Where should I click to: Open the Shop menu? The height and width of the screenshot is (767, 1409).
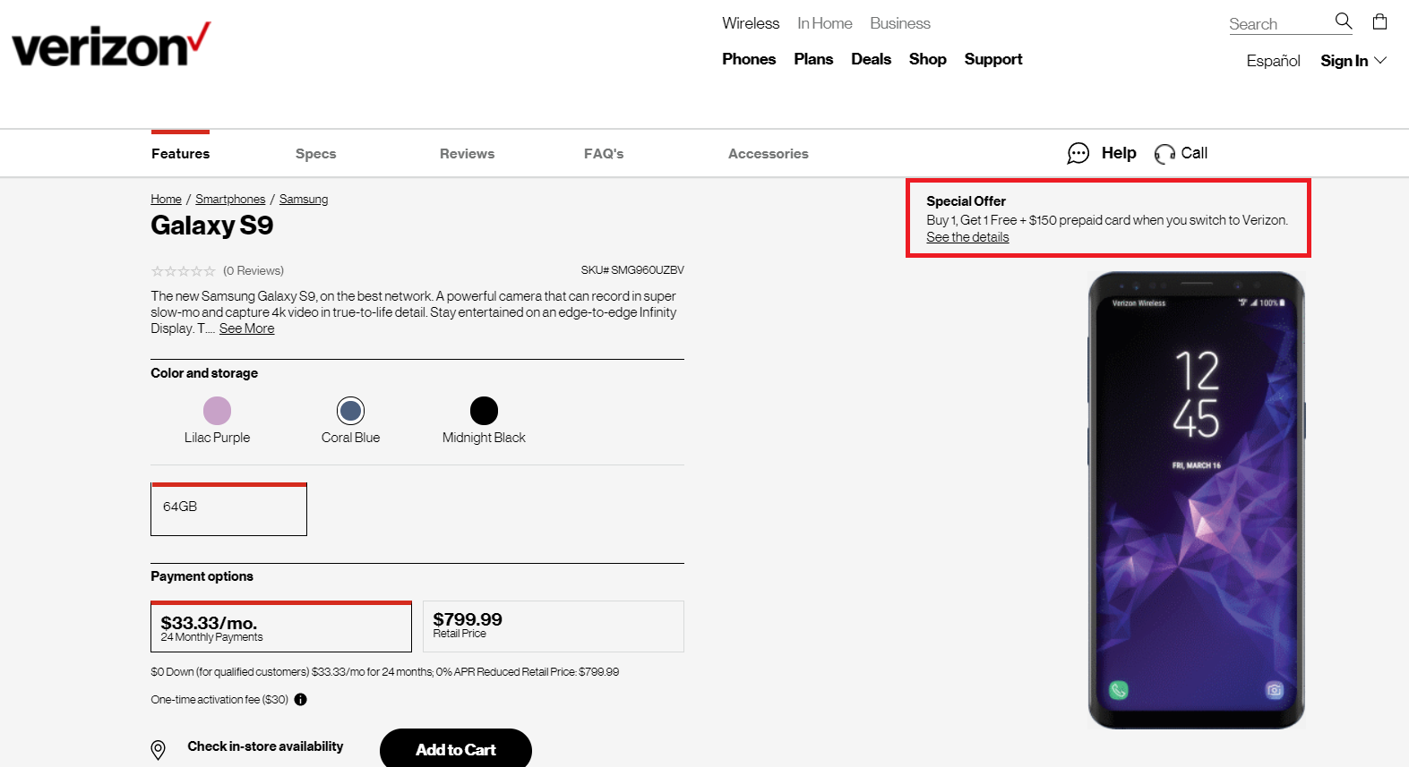coord(927,59)
